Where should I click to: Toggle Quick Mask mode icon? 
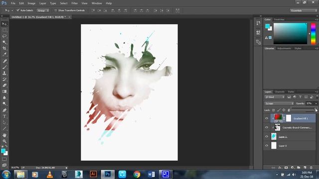click(4, 159)
